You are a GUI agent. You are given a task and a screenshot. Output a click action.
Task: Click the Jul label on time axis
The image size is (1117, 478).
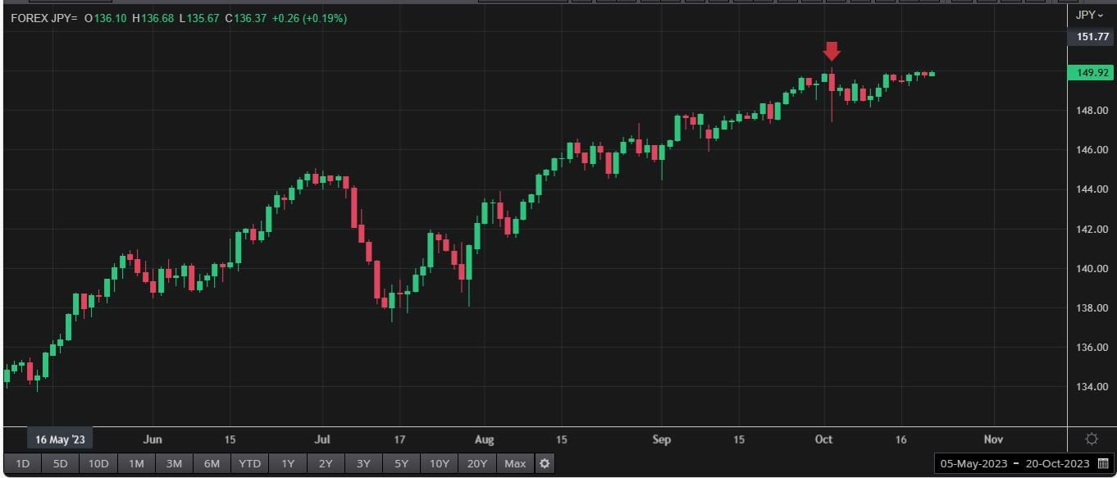point(322,439)
